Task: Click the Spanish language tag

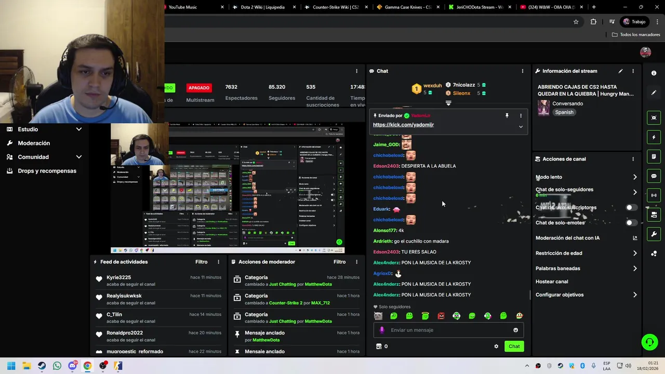Action: (x=564, y=112)
